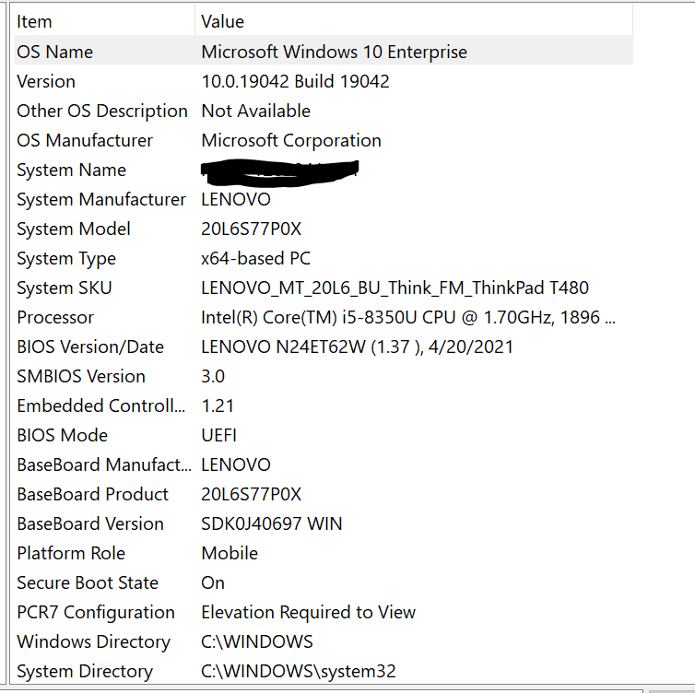The height and width of the screenshot is (693, 695).
Task: Select OS Manufacturer row label
Action: coord(85,140)
